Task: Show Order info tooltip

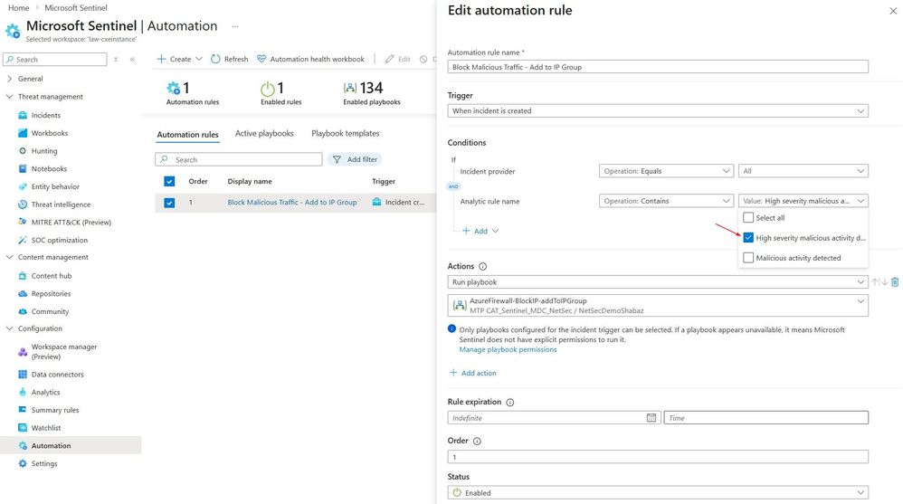Action: 477,442
